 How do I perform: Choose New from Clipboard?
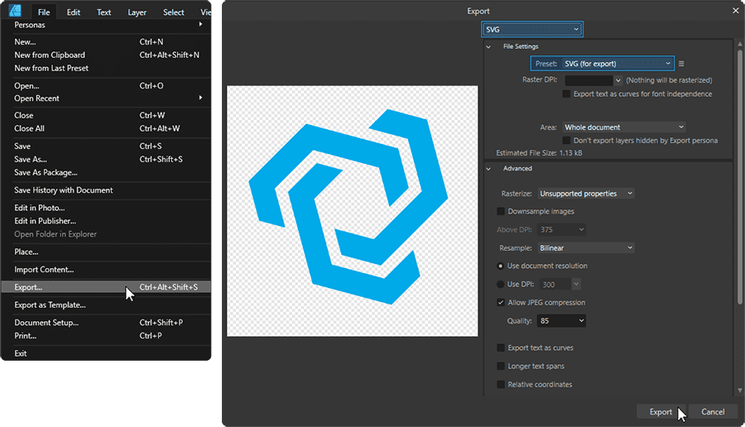(x=106, y=55)
